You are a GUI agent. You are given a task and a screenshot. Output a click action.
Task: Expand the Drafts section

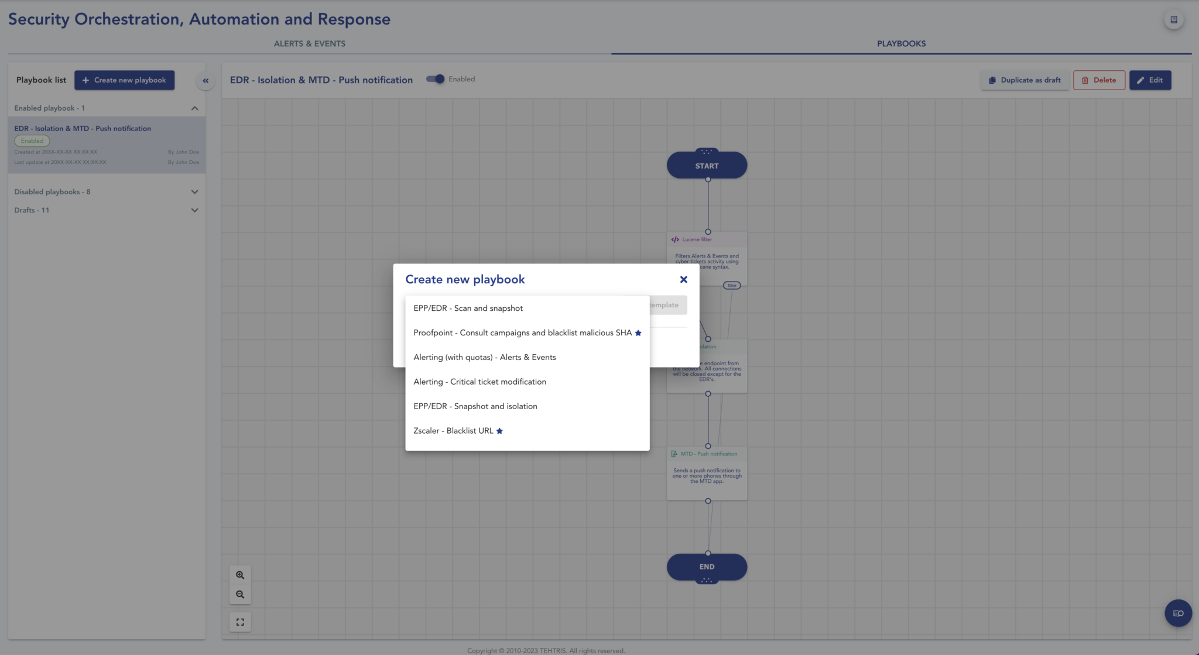coord(194,210)
